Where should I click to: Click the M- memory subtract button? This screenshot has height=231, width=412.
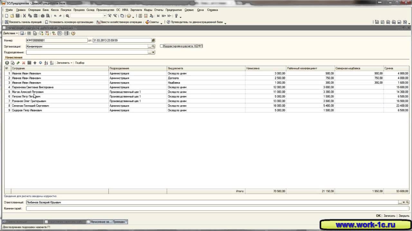pos(169,16)
